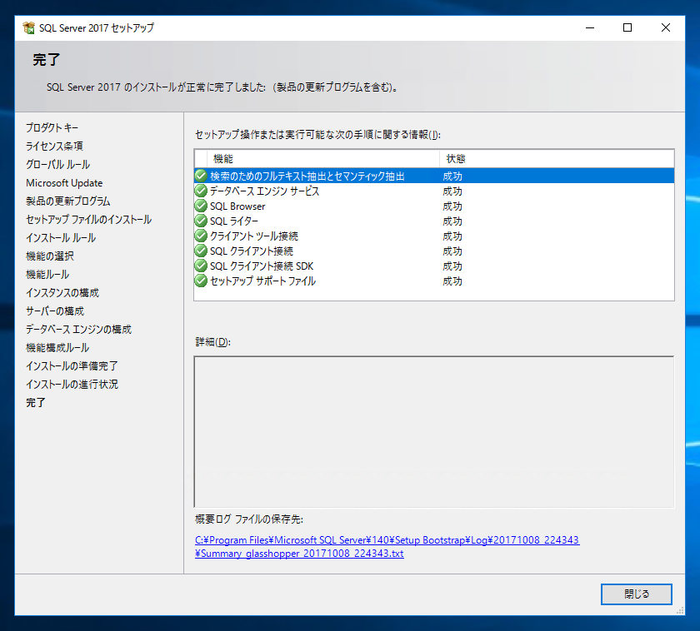This screenshot has height=631, width=700.
Task: Click the インストール ルール step in sidebar
Action: [x=61, y=238]
